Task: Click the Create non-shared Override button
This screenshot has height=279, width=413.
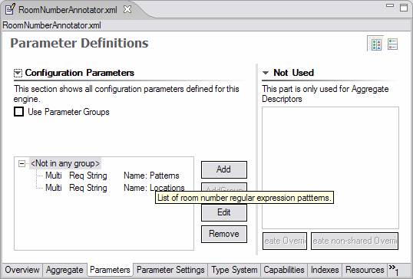Action: [355, 241]
